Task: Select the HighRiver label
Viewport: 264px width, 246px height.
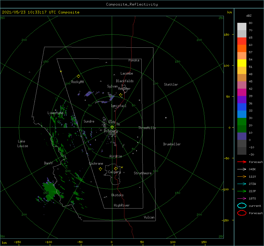Action: tap(122, 205)
